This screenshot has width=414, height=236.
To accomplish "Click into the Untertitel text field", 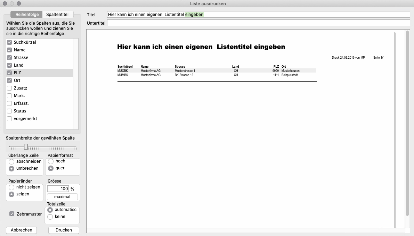I will pos(258,23).
